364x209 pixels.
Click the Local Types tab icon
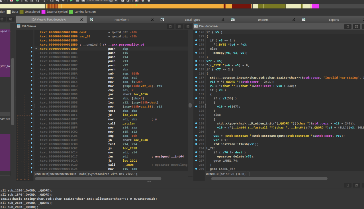pos(162,20)
